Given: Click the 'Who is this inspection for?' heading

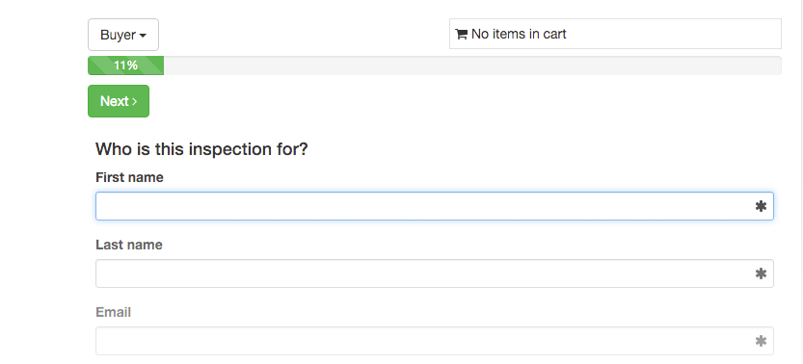Looking at the screenshot, I should point(201,149).
